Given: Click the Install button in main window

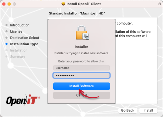Looking at the screenshot, I should click(x=148, y=110).
